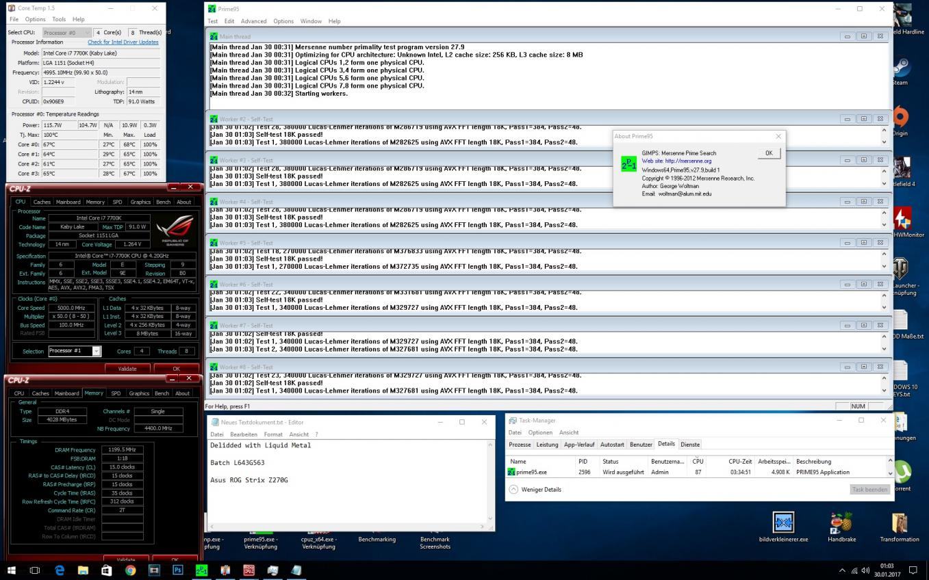Open the Battlefield 4 desktop shortcut

pyautogui.click(x=902, y=172)
